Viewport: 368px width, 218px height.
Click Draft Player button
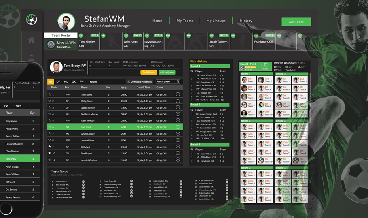pos(149,72)
